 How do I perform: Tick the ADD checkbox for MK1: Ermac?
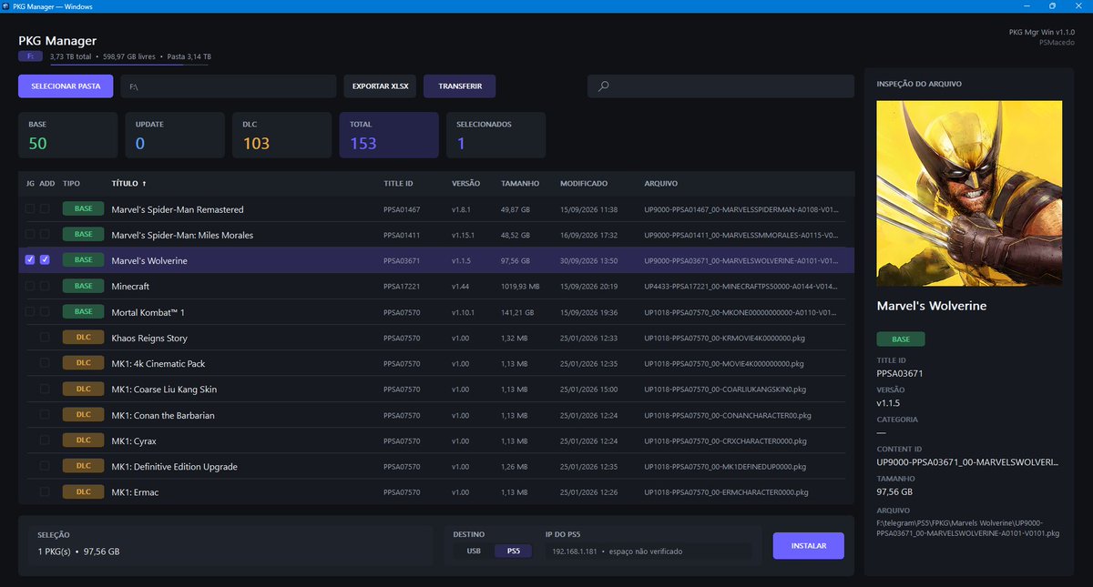[x=45, y=492]
